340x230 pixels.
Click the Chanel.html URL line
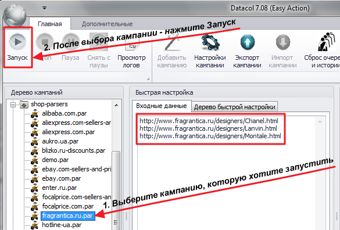(x=209, y=121)
